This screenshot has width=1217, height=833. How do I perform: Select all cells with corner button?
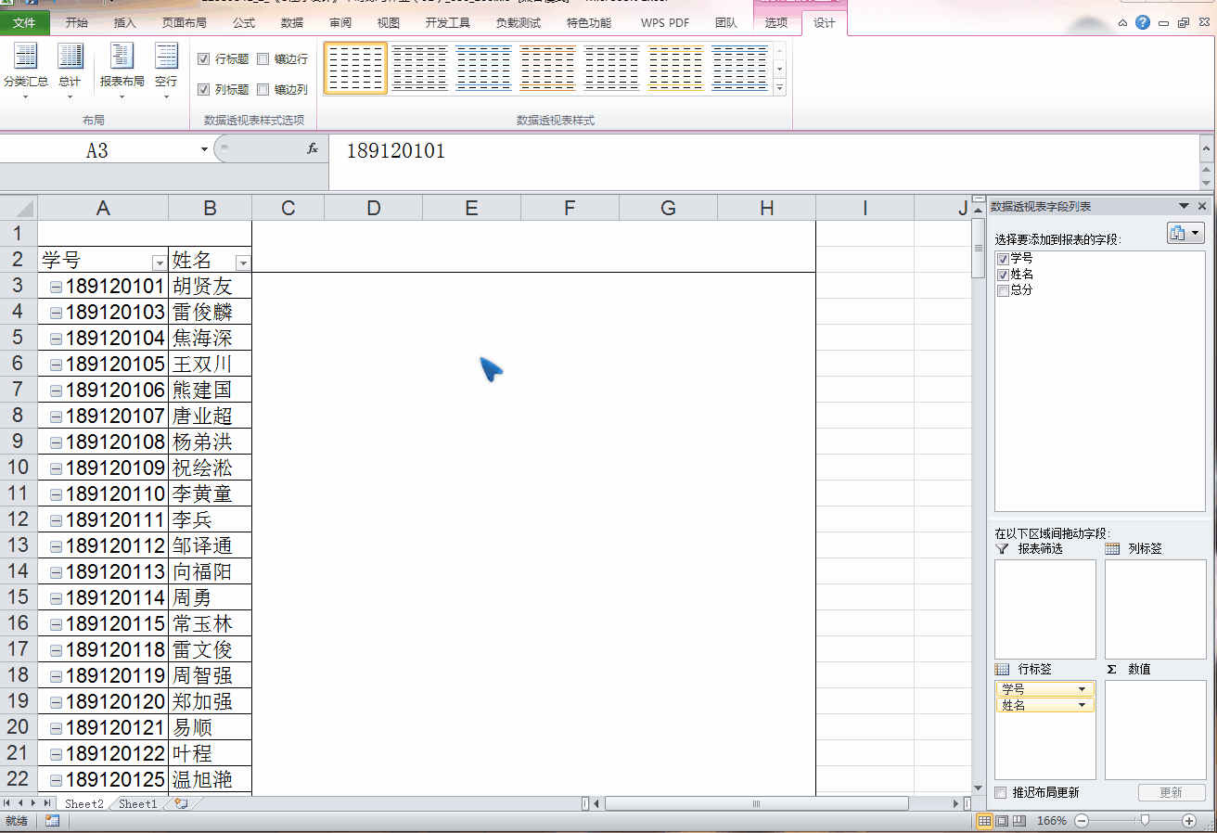point(19,208)
